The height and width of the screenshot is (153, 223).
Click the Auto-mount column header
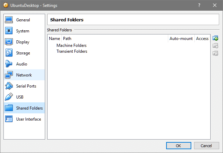pos(181,39)
